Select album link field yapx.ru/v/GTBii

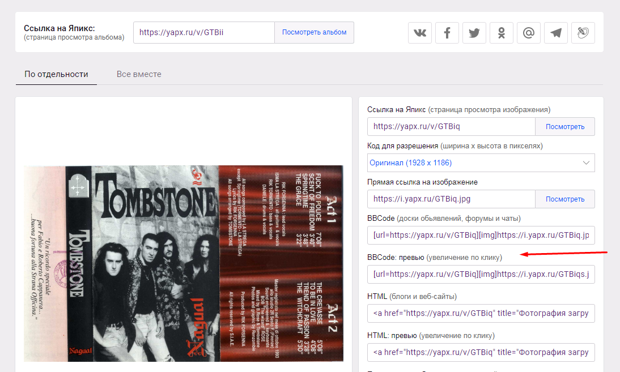point(204,32)
